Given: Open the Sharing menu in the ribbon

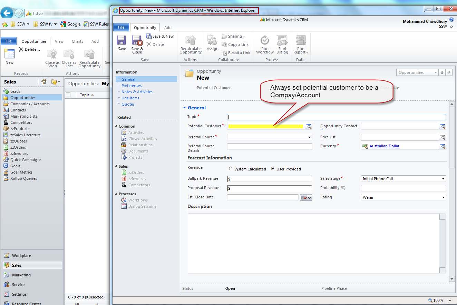Looking at the screenshot, I should (x=233, y=36).
